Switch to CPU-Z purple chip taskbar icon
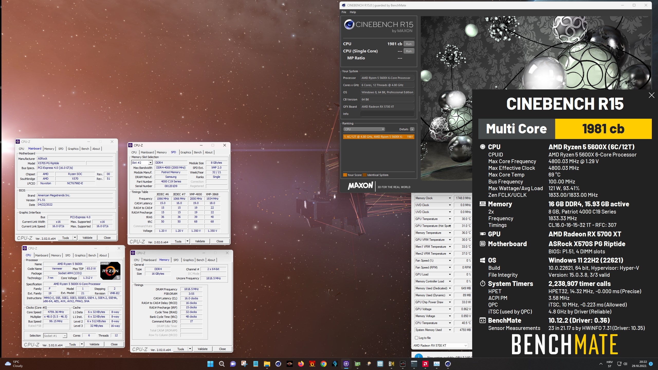The width and height of the screenshot is (658, 370). pos(346,364)
